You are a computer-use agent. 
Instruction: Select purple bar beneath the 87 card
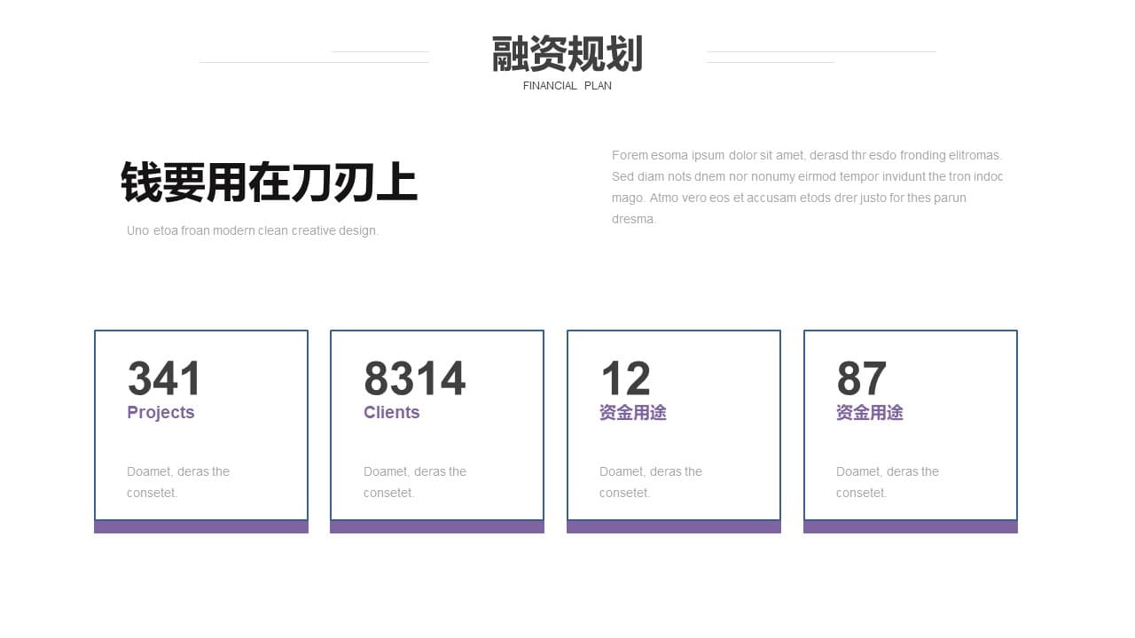(911, 526)
